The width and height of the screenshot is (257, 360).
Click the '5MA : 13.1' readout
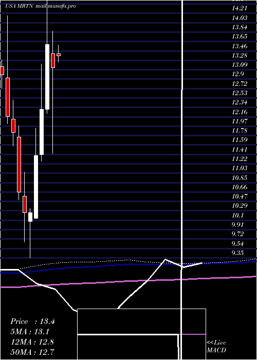point(30,332)
